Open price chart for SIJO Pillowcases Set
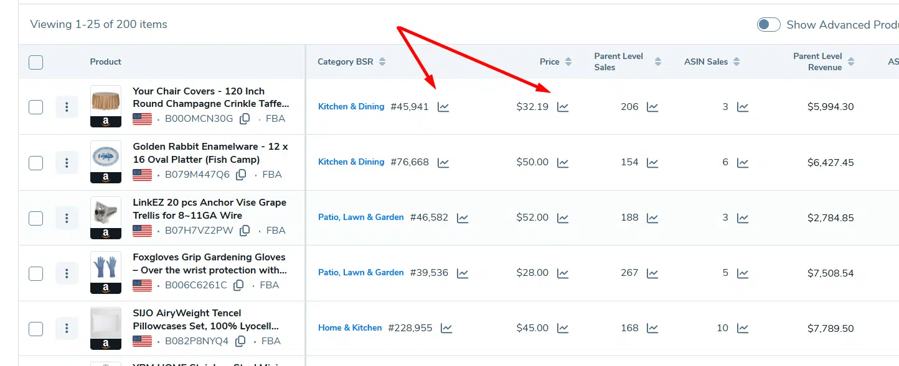Screen dimensions: 899x366 [x=563, y=328]
